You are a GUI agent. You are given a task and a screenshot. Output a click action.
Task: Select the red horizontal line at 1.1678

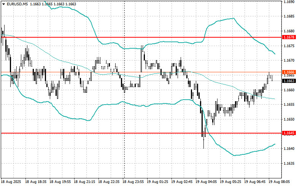141,37
